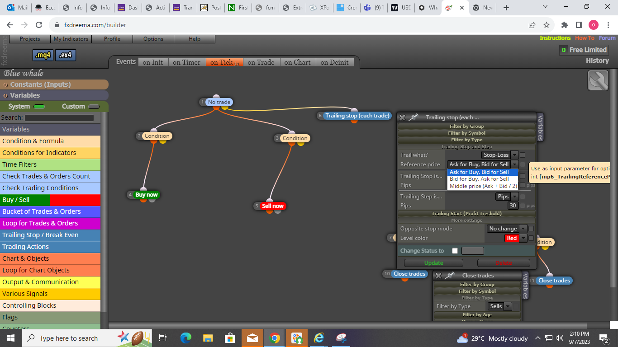This screenshot has width=618, height=347.
Task: Select the 'No trade' block
Action: [219, 102]
